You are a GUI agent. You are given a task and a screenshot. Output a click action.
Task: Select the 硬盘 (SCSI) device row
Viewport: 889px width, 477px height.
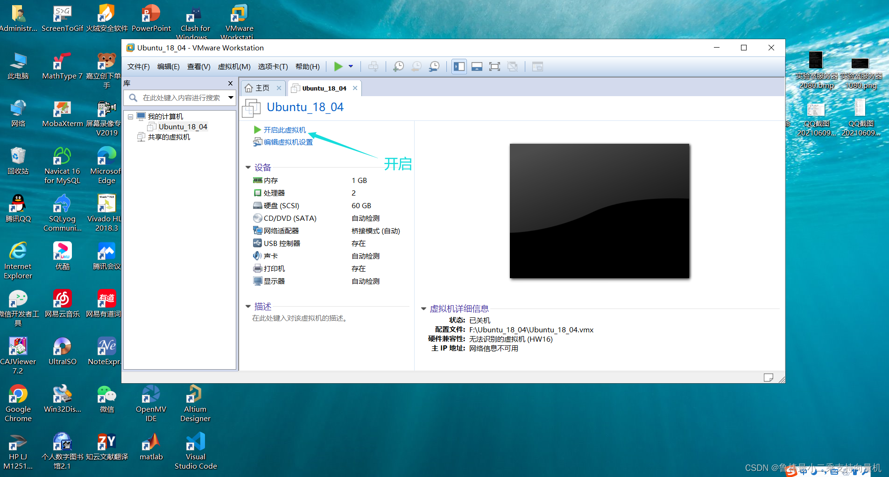coord(328,205)
